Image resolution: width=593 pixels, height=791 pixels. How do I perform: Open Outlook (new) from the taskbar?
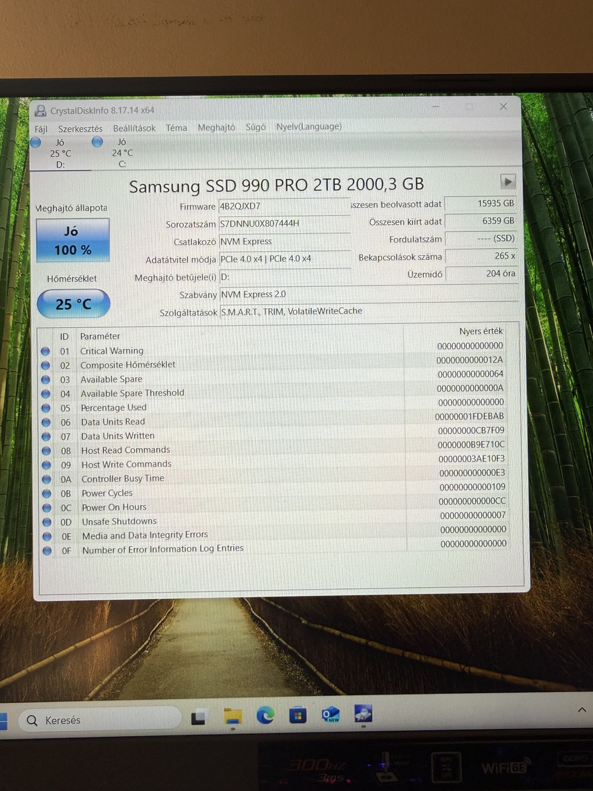(331, 714)
